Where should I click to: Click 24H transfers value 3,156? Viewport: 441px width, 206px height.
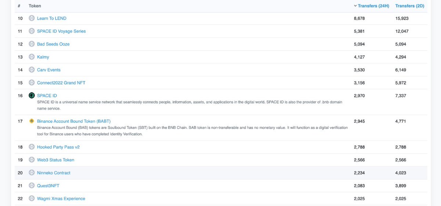pyautogui.click(x=359, y=83)
